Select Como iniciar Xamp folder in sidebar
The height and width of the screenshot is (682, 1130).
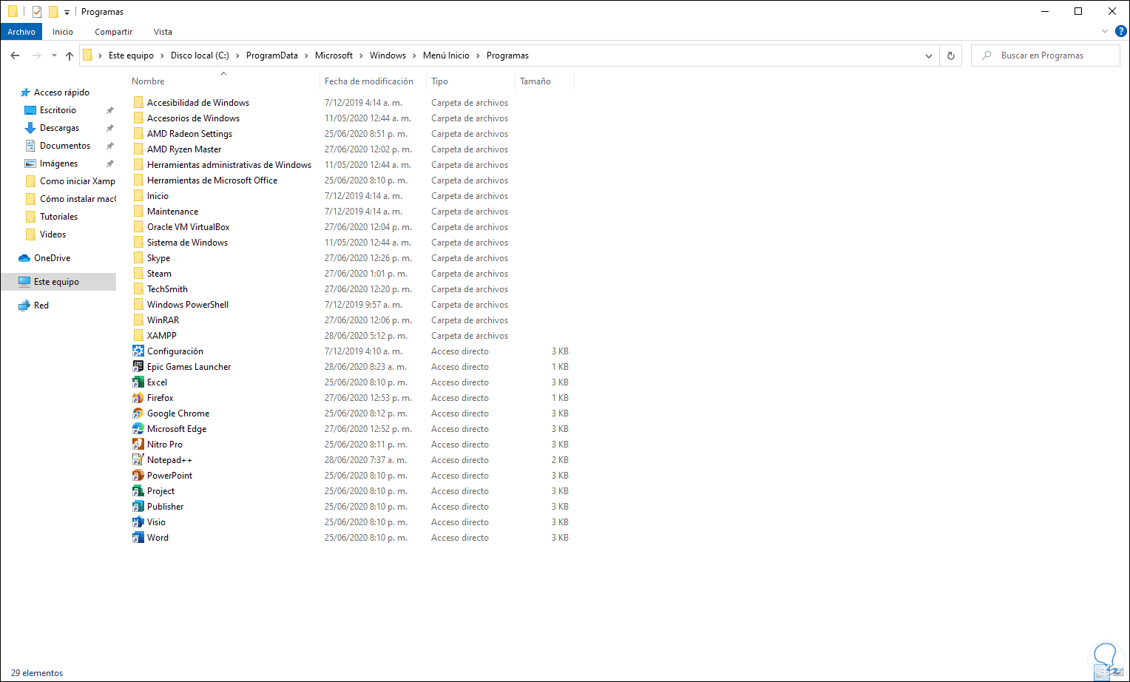pyautogui.click(x=78, y=181)
